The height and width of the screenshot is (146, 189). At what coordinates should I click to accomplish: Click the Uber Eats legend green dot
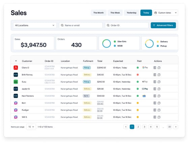pos(115,42)
